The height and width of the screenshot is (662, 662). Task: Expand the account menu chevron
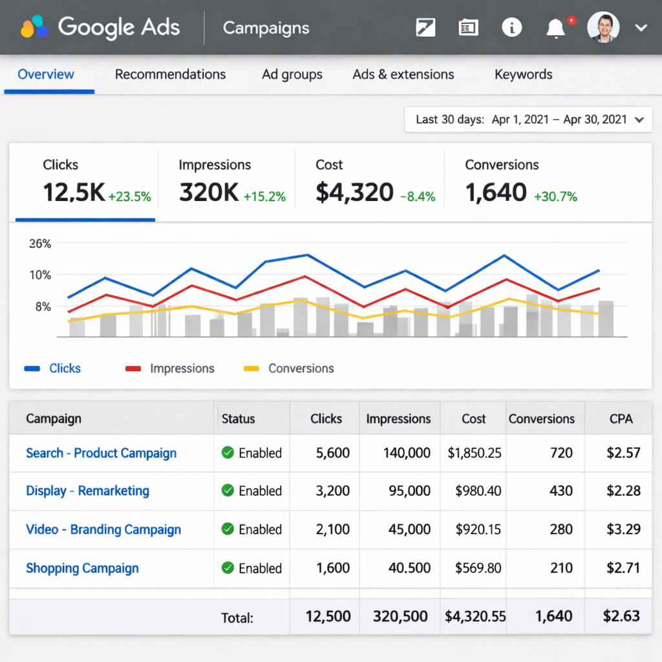(x=641, y=28)
